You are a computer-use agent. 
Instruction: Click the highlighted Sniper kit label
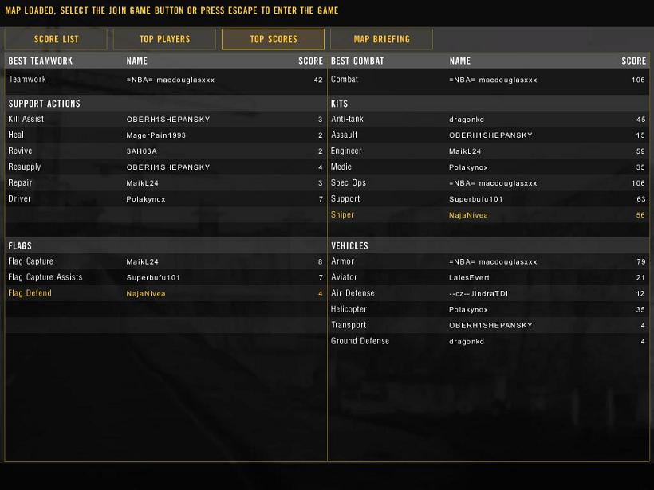tap(342, 215)
